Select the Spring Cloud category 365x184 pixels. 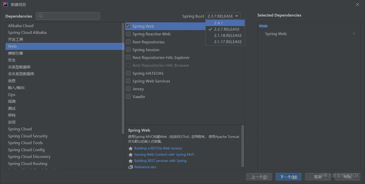pos(65,129)
